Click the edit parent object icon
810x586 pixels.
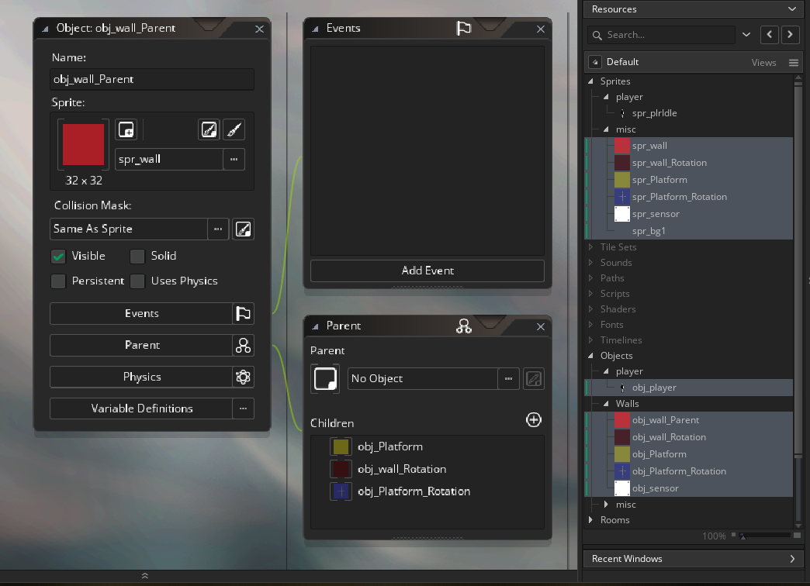(534, 378)
